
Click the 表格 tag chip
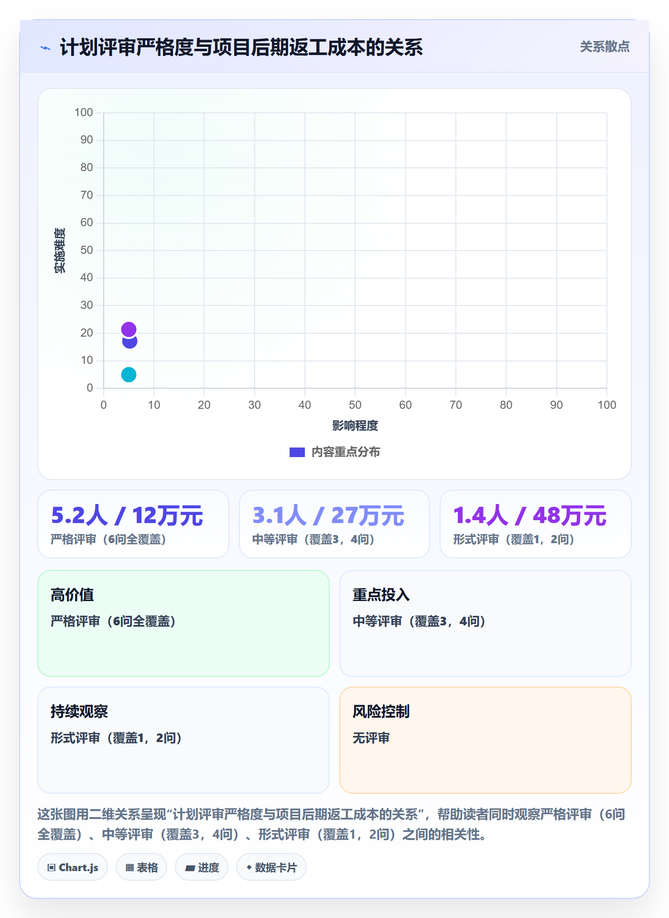pos(141,867)
